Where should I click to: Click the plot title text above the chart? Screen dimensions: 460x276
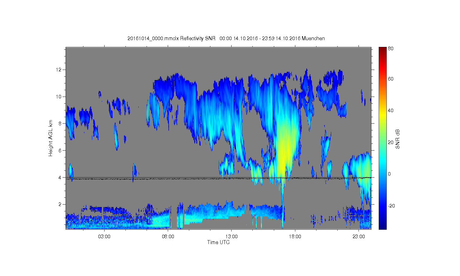(x=226, y=38)
